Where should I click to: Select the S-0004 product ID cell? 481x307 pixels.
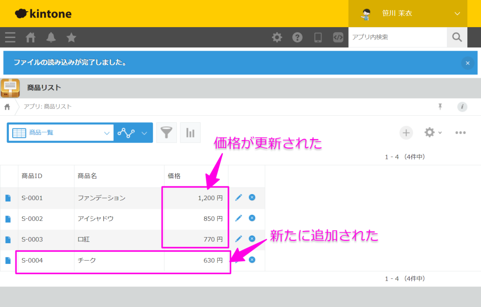pyautogui.click(x=46, y=261)
